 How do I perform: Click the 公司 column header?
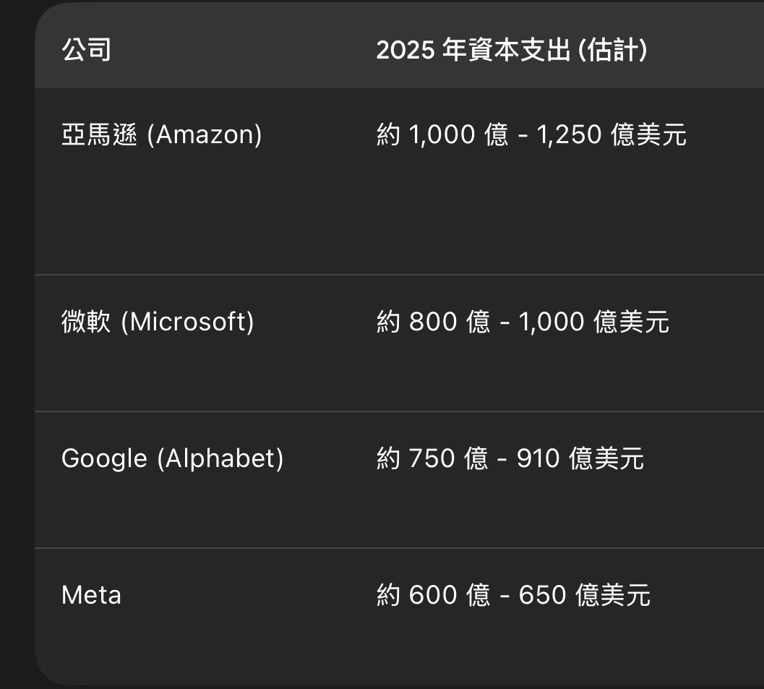point(86,51)
